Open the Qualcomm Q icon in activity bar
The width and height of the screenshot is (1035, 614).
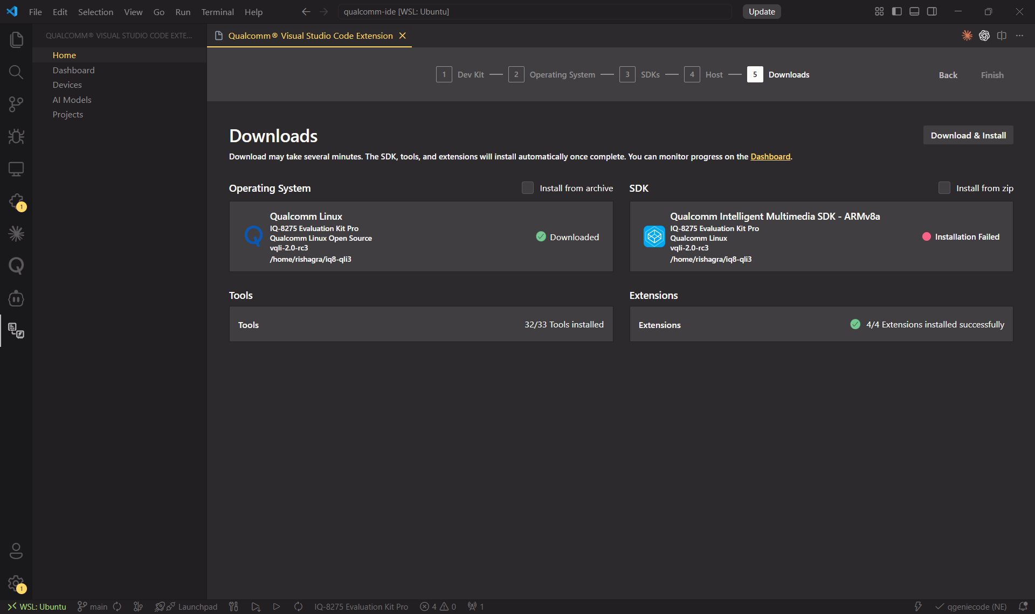coord(16,266)
